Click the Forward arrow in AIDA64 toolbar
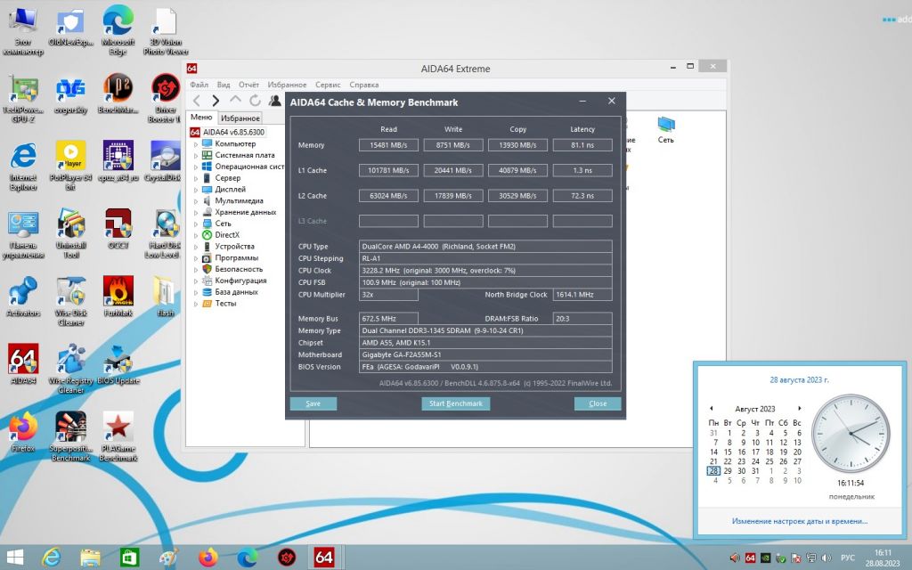This screenshot has height=570, width=912. [216, 101]
